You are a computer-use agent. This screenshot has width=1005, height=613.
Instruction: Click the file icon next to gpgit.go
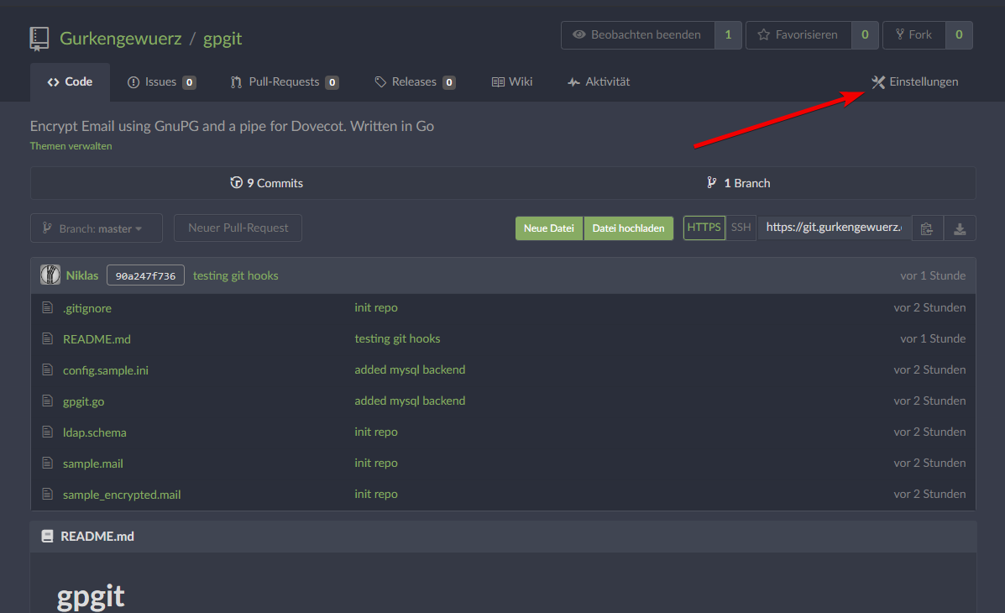point(48,401)
